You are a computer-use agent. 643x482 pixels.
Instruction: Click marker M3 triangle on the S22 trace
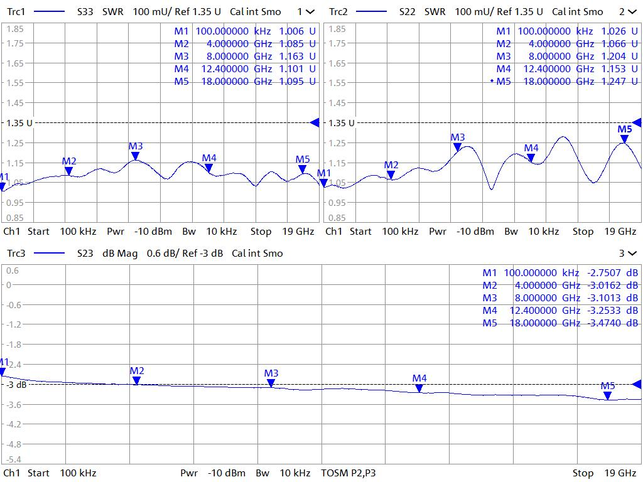[x=458, y=147]
